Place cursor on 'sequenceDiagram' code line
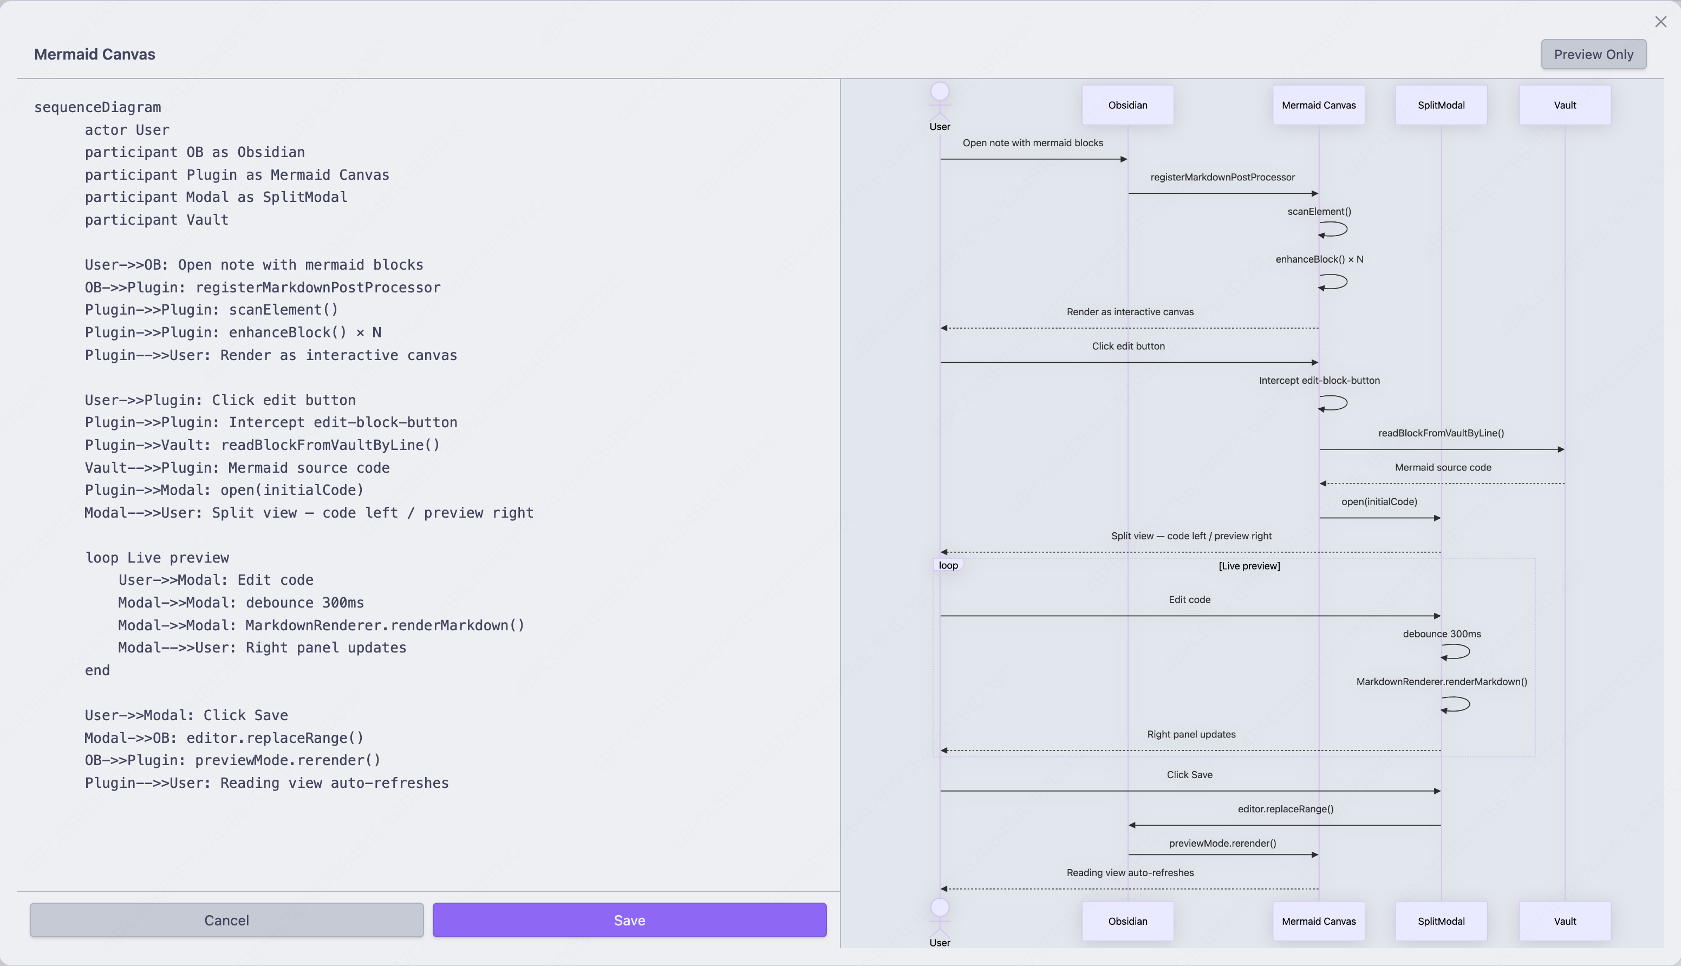1681x966 pixels. click(97, 107)
